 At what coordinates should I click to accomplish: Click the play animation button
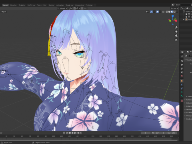[75, 133]
